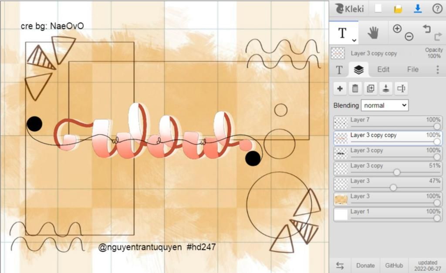
Task: Merge the layer down
Action: point(386,89)
